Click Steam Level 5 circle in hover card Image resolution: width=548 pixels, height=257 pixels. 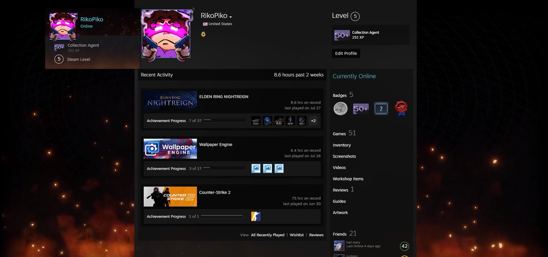coord(58,59)
